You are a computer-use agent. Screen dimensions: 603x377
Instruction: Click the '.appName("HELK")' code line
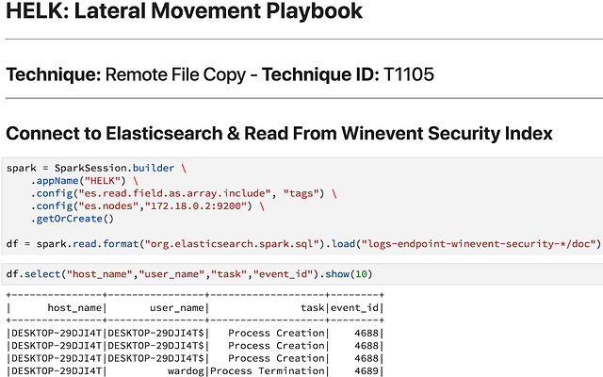coord(84,181)
